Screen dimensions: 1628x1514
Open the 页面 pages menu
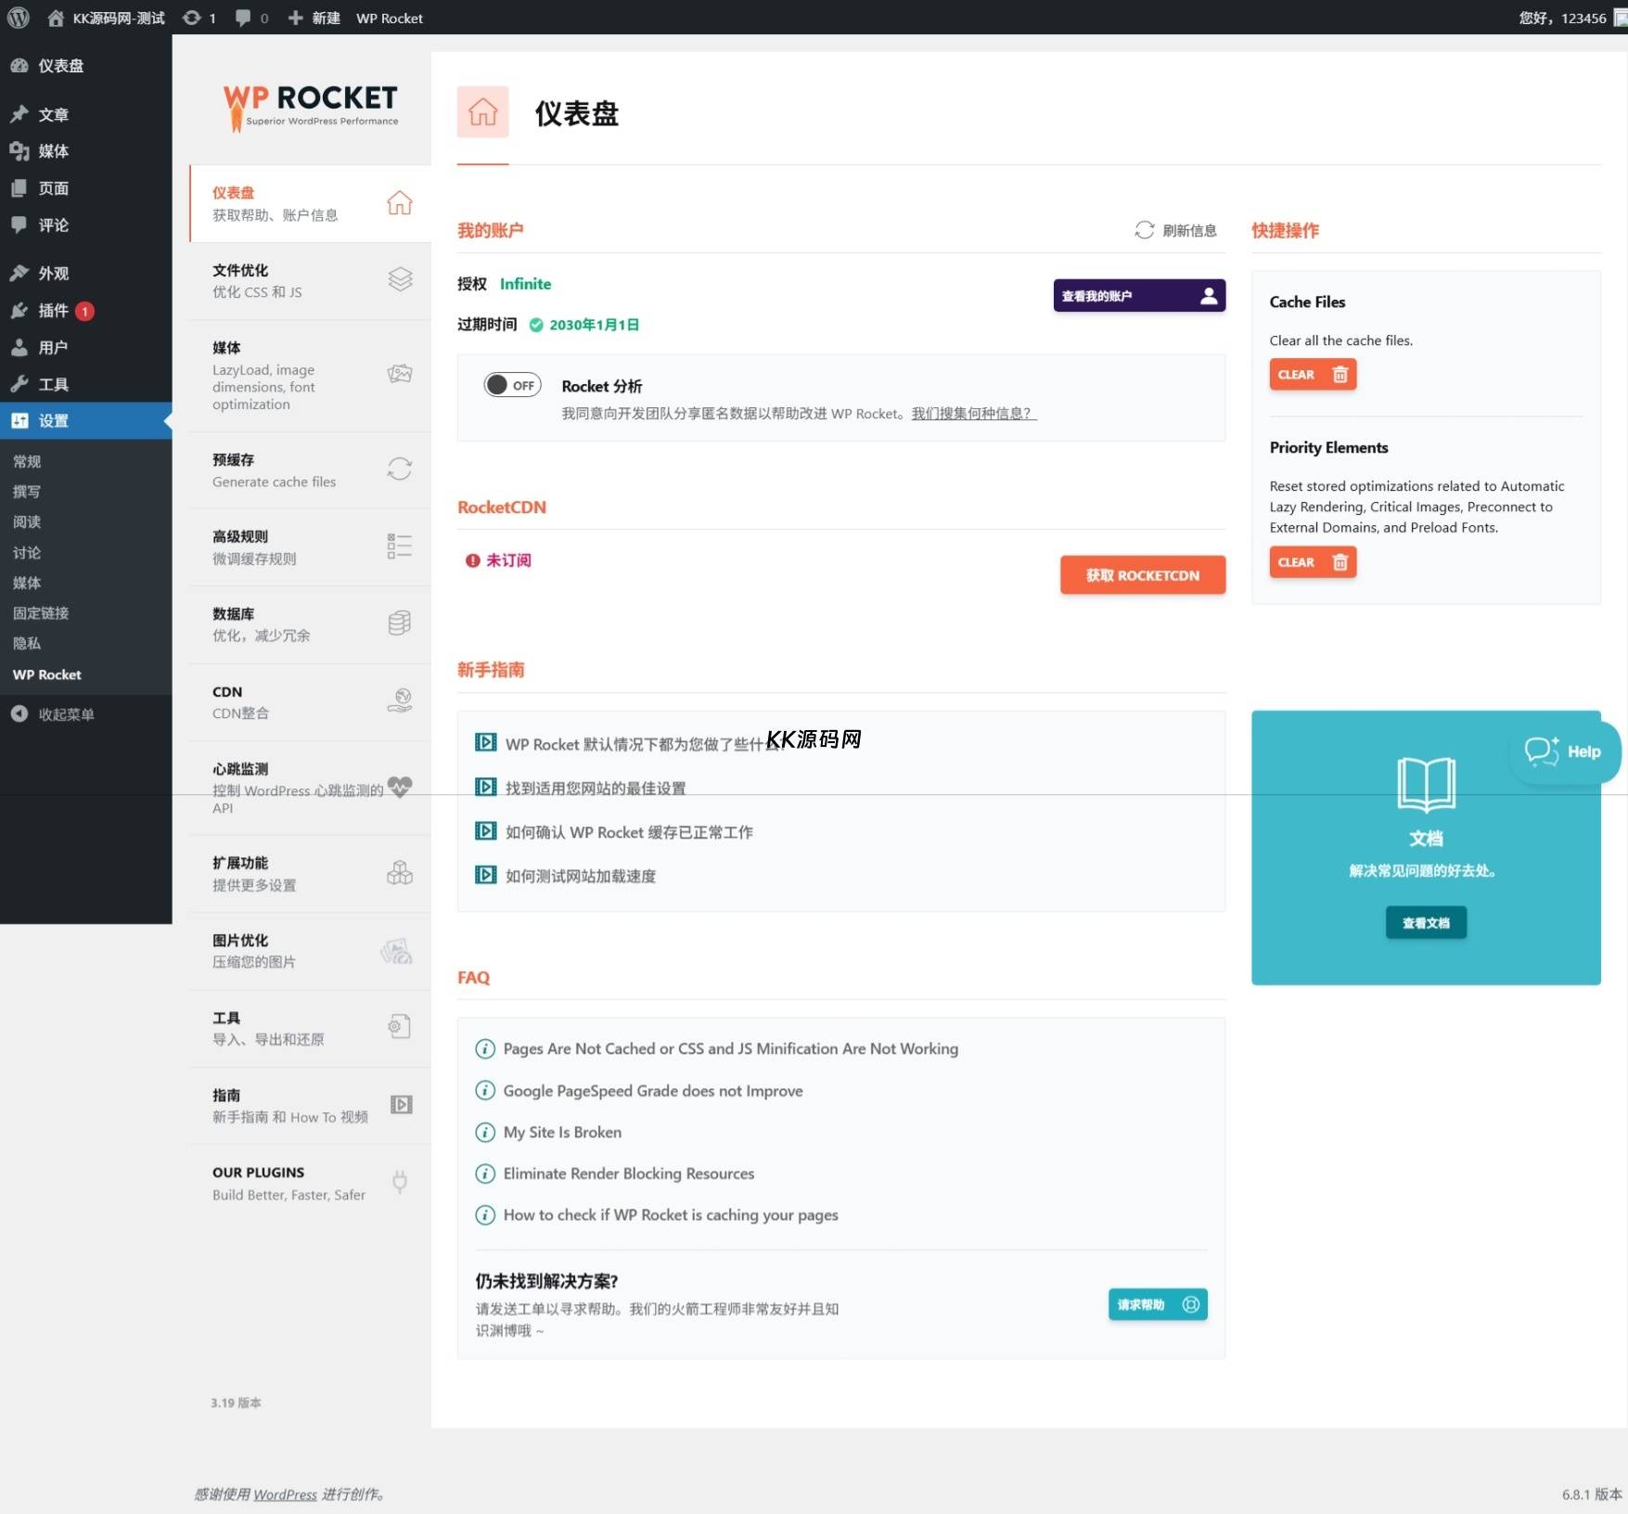85,188
